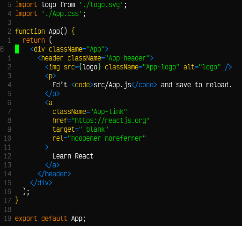Click the closing </div> tag
The height and width of the screenshot is (226, 242).
[x=41, y=183]
